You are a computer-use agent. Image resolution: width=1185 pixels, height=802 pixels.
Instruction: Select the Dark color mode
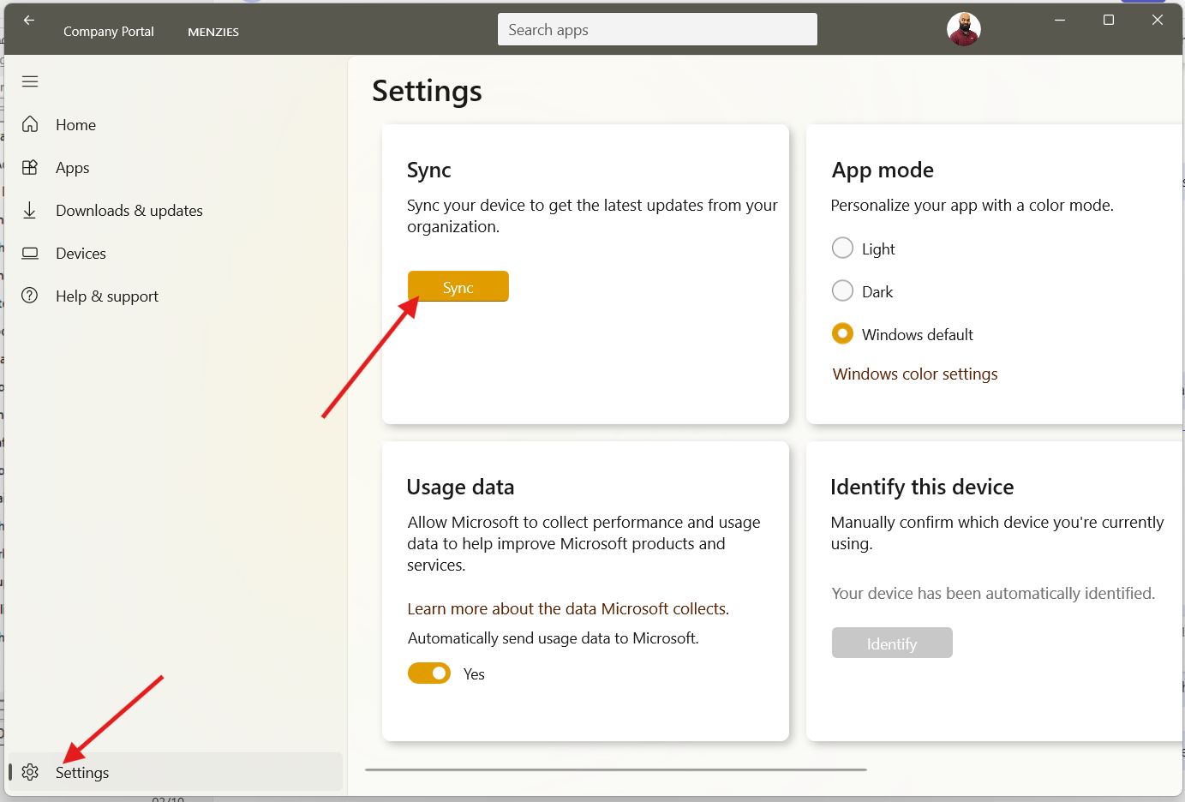tap(842, 291)
